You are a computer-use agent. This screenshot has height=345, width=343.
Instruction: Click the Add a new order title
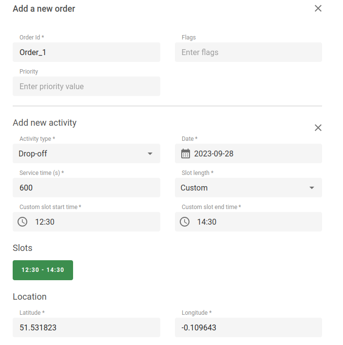(44, 9)
